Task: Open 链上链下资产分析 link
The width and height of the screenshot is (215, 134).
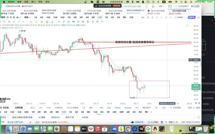Action: (15, 122)
